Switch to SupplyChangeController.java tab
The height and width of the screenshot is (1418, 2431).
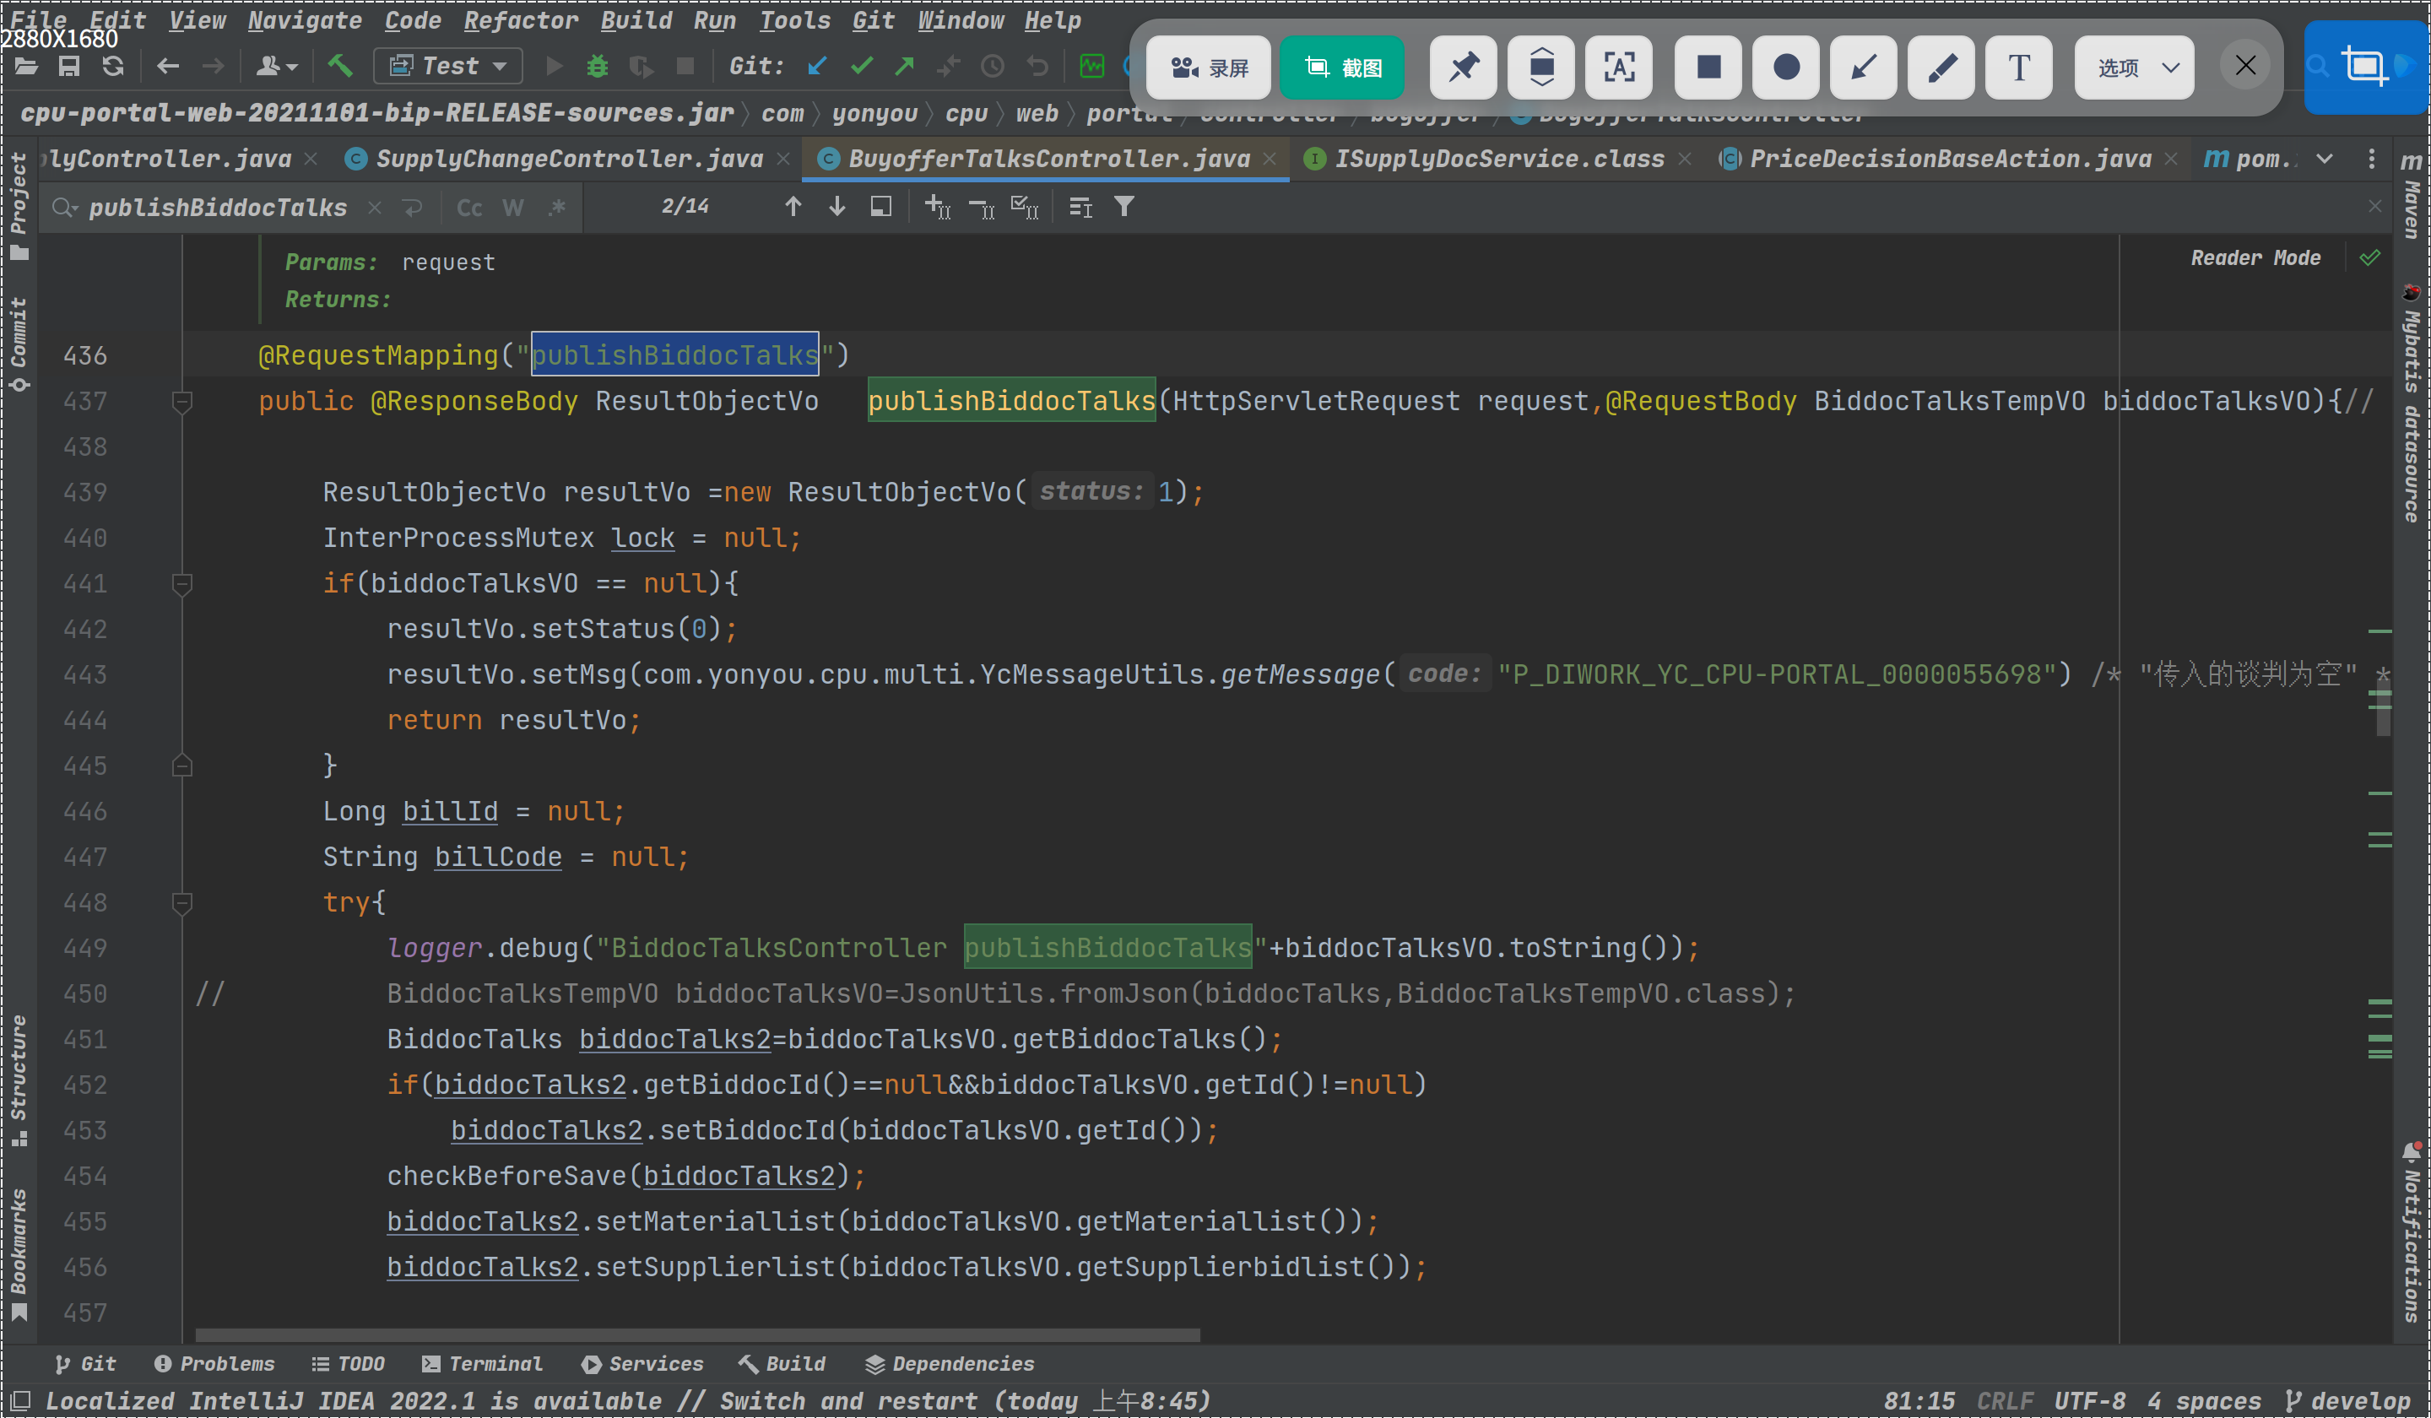pyautogui.click(x=568, y=160)
